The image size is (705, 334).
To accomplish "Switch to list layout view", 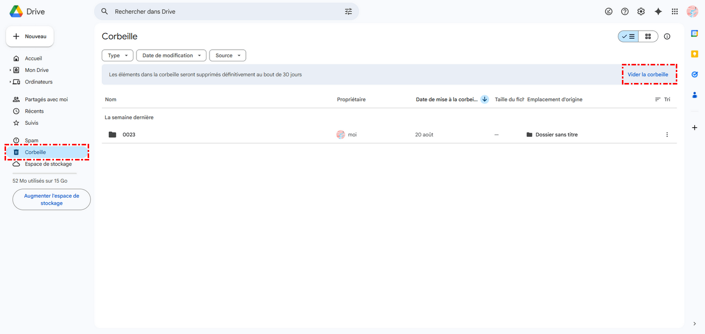I will (x=628, y=36).
